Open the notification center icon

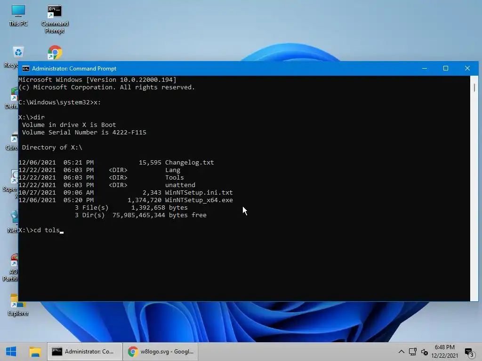click(469, 352)
